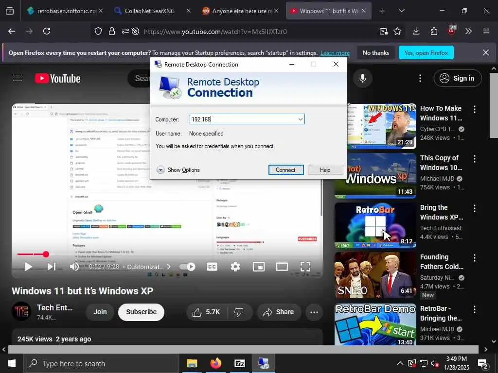Click the site padlock security icon
The width and height of the screenshot is (498, 373).
coord(111,31)
